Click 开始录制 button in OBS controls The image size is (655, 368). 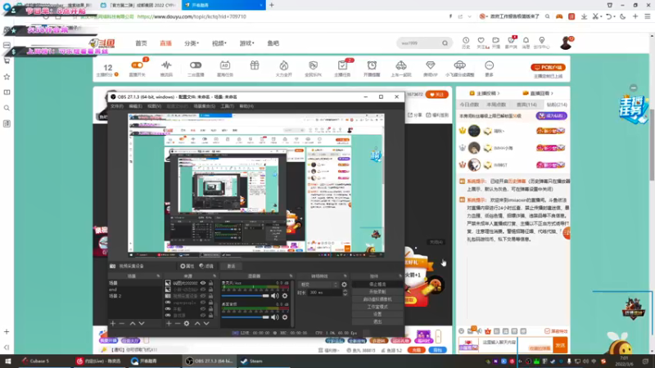[377, 292]
